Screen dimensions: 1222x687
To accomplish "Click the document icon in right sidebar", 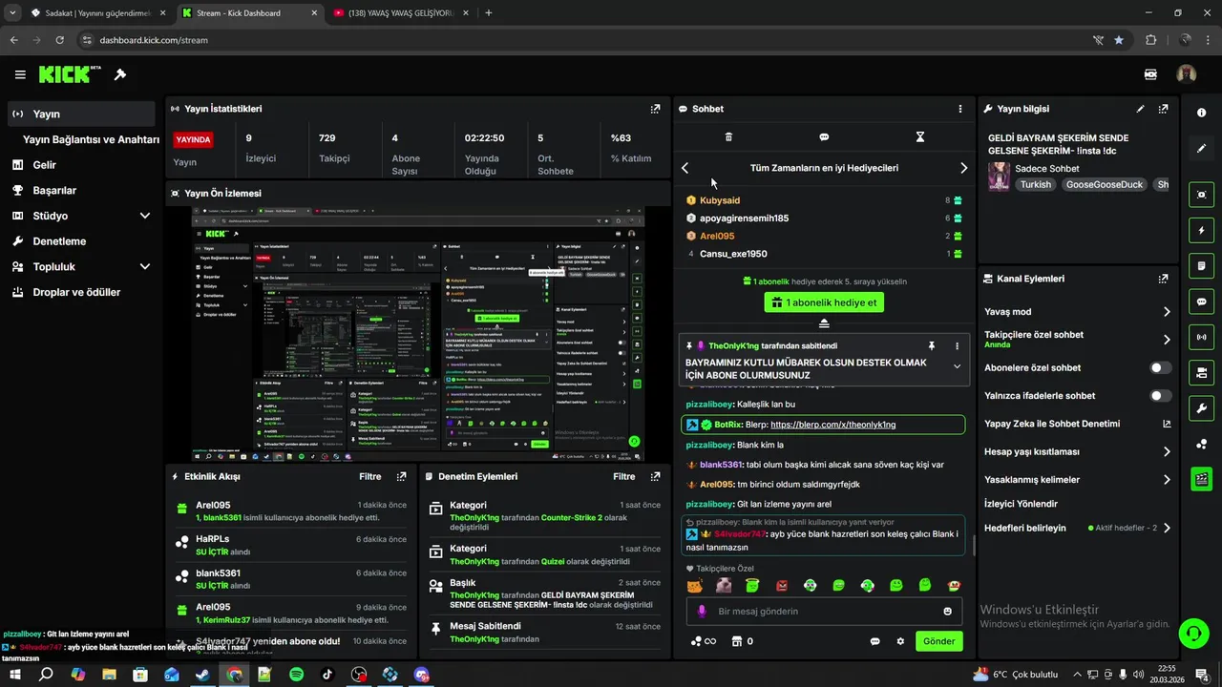I will click(1201, 265).
